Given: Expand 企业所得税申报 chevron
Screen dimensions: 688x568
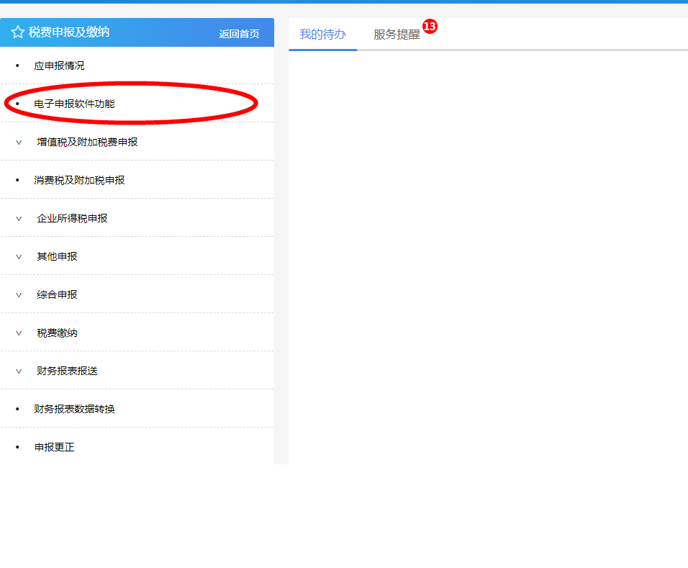Looking at the screenshot, I should (x=19, y=219).
